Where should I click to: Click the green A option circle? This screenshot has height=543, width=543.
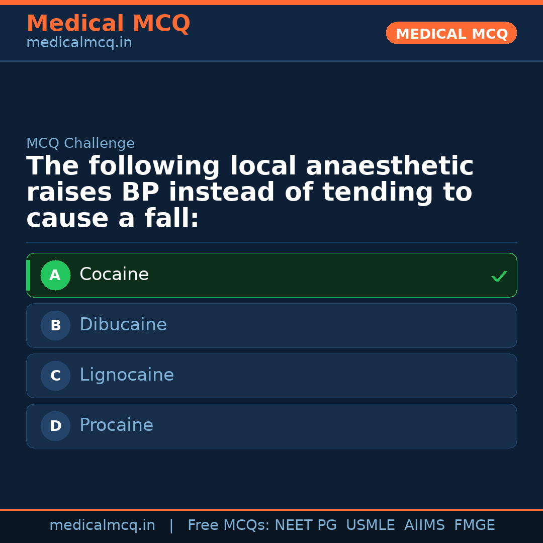[x=55, y=275]
